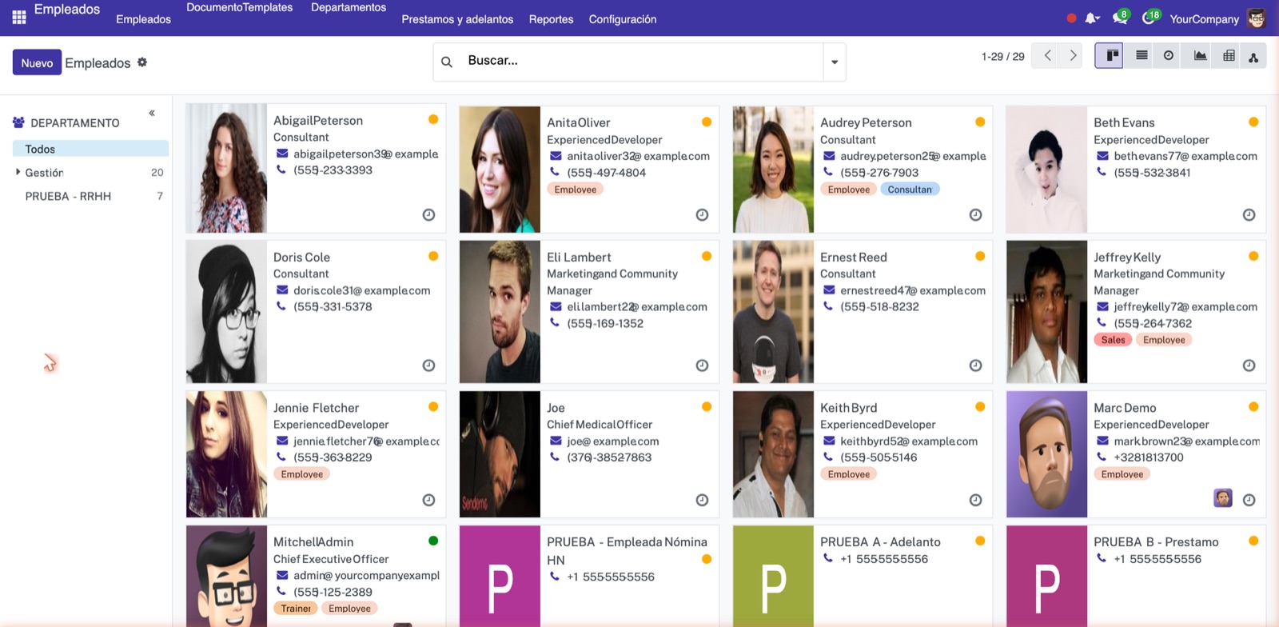Open activity clock on Eli Lambert card
The height and width of the screenshot is (627, 1279).
[x=702, y=365]
